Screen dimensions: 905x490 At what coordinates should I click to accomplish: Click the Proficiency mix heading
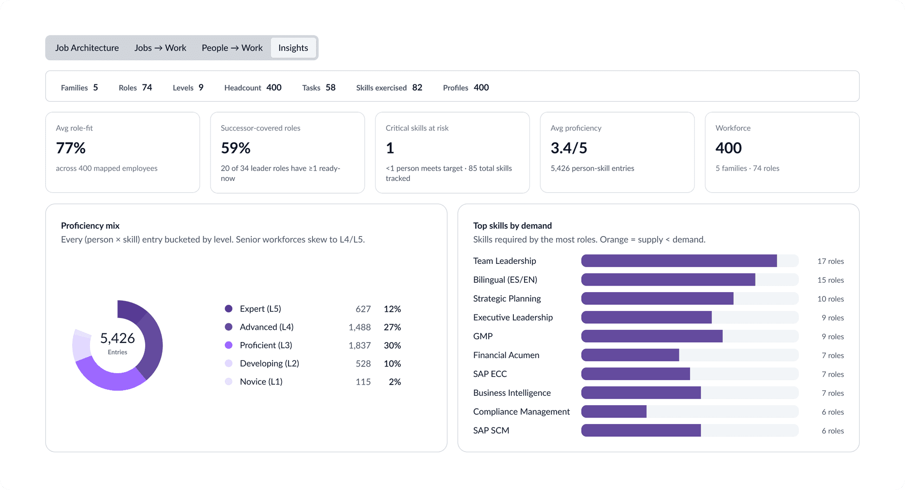click(x=90, y=226)
